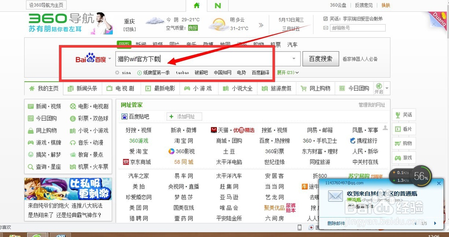Open the 淘宝网 link
This screenshot has height=237, width=449.
(184, 141)
